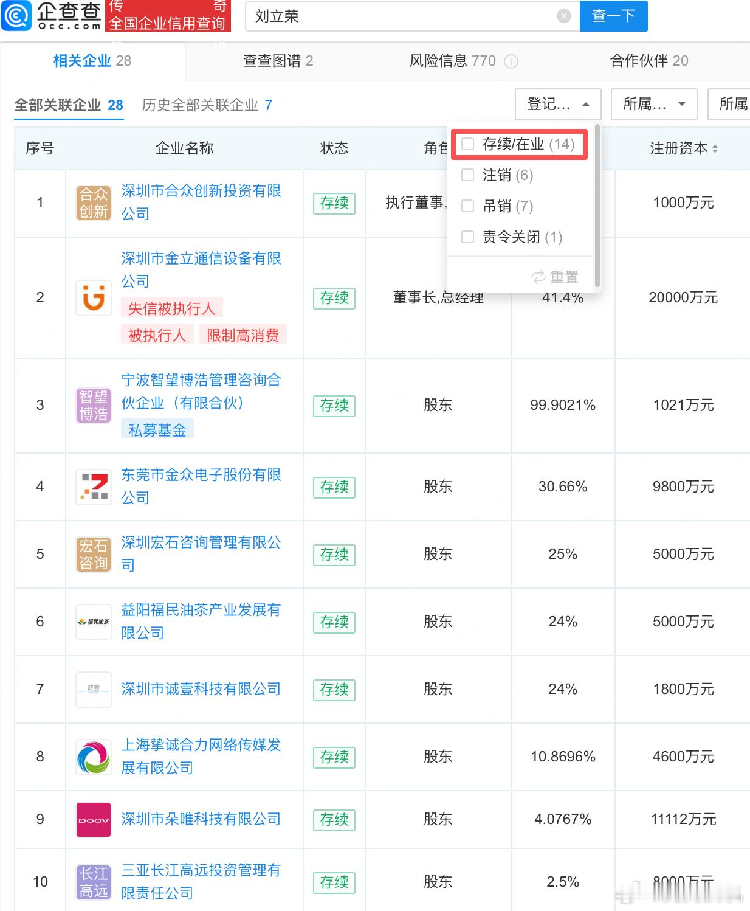The height and width of the screenshot is (911, 750).
Task: Click the 存续 status badge for 深圳市朵唯科技
Action: click(334, 820)
